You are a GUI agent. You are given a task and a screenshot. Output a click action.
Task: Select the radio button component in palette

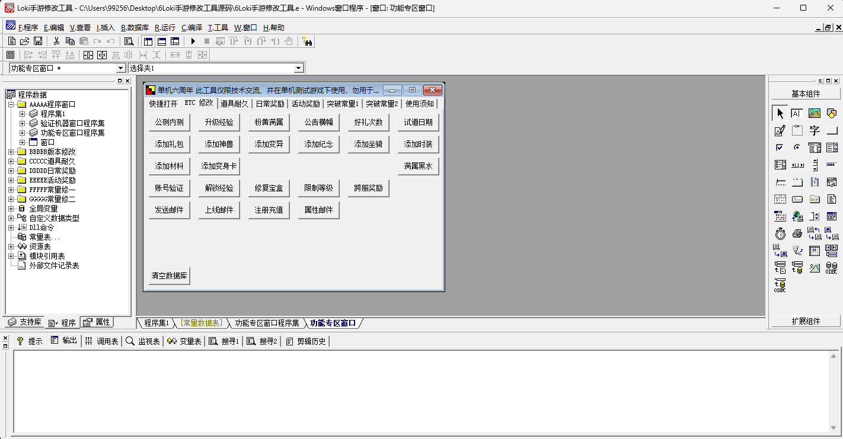tap(797, 148)
